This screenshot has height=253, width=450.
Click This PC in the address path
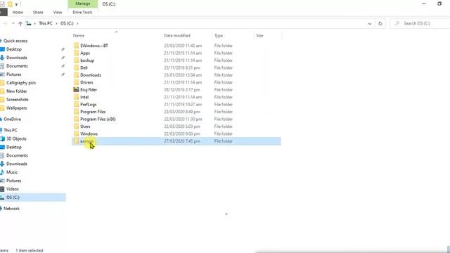[46, 23]
